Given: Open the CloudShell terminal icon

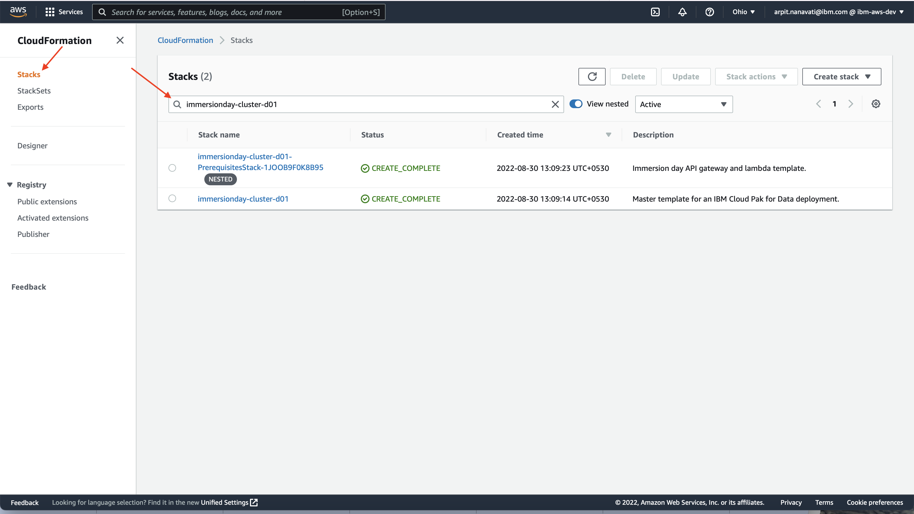Looking at the screenshot, I should pyautogui.click(x=655, y=12).
